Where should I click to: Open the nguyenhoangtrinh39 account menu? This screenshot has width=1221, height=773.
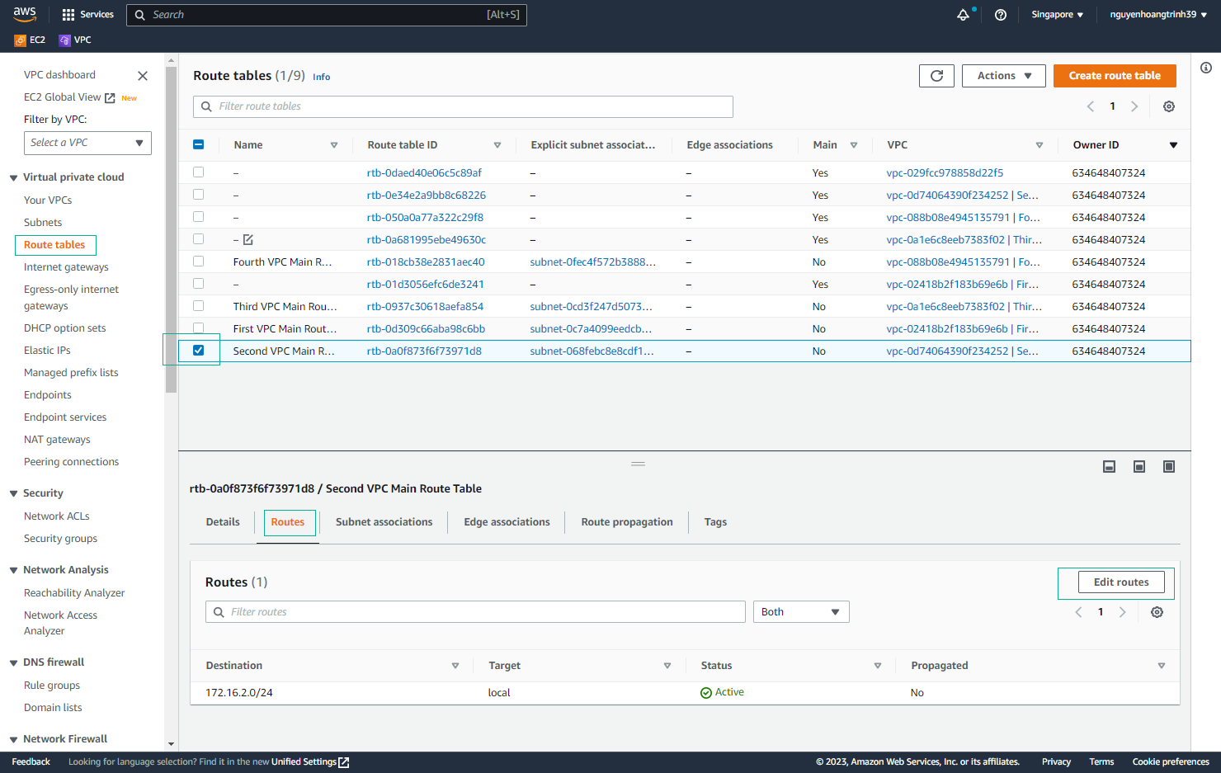tap(1158, 15)
